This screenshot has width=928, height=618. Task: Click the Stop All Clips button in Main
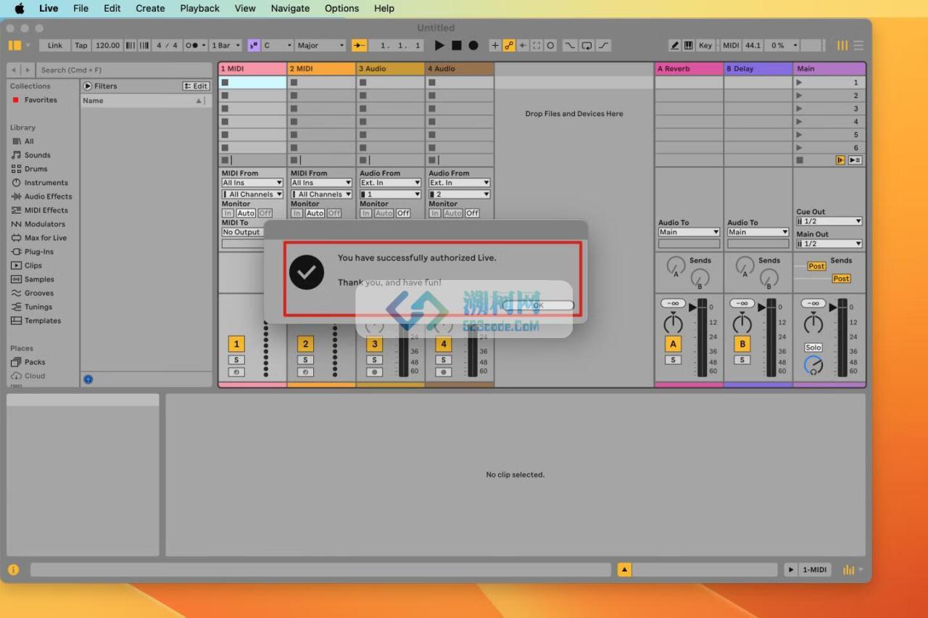(x=800, y=160)
